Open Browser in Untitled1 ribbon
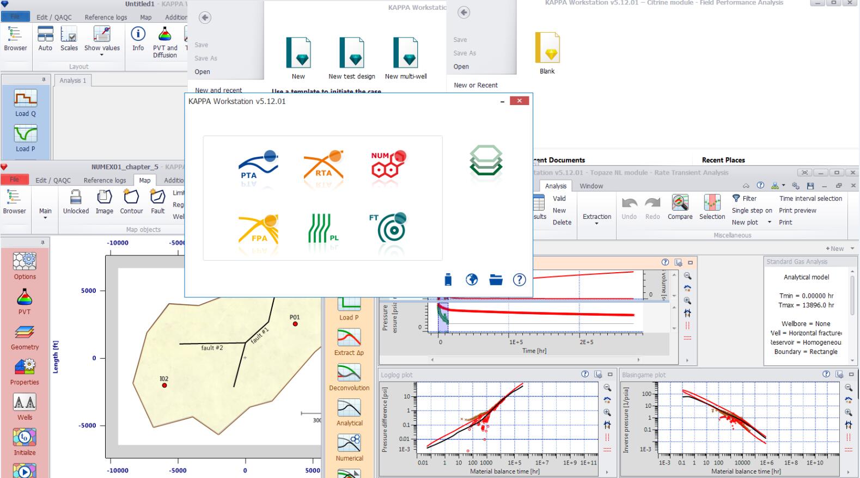The height and width of the screenshot is (478, 860). point(15,39)
